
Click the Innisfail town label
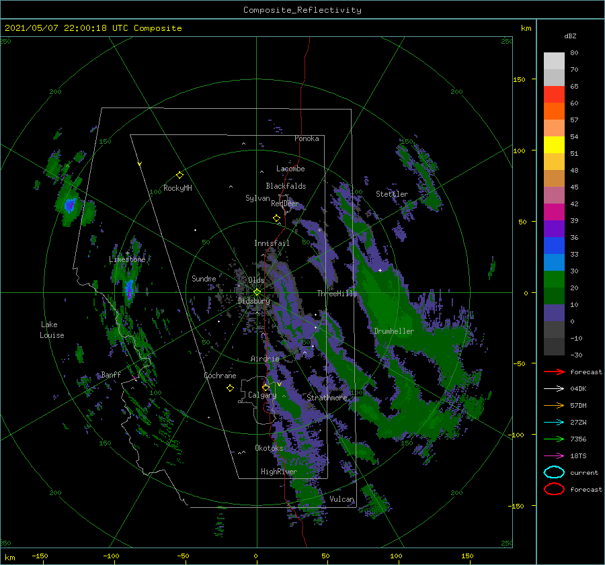tap(272, 243)
